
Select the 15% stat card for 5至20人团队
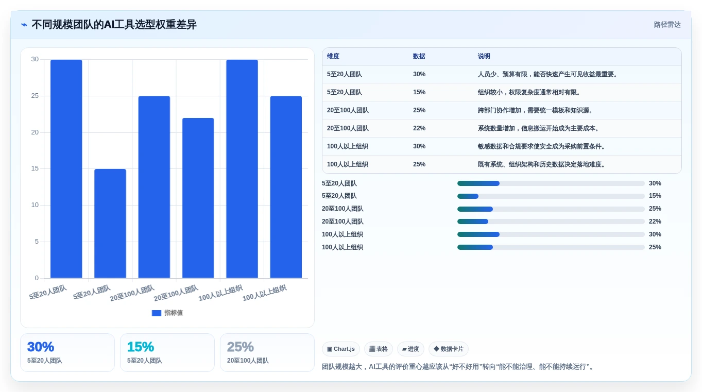point(167,352)
